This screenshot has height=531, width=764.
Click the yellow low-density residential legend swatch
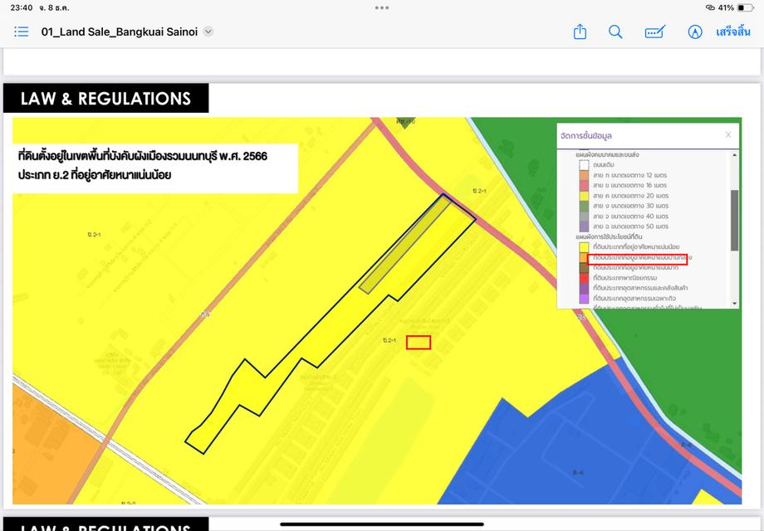tap(584, 247)
